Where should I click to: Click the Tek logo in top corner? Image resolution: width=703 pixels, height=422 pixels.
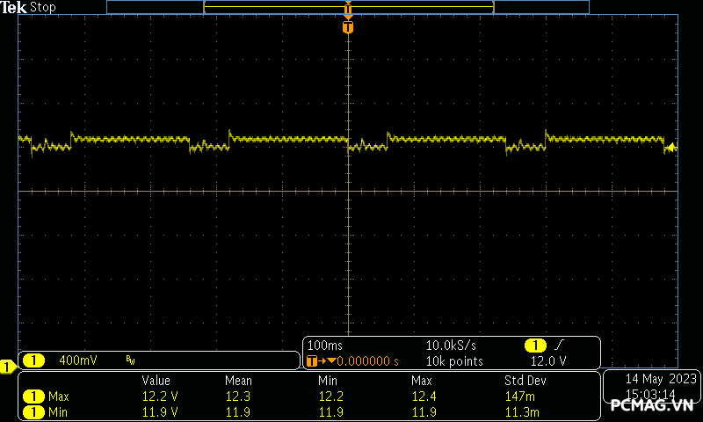coord(14,7)
